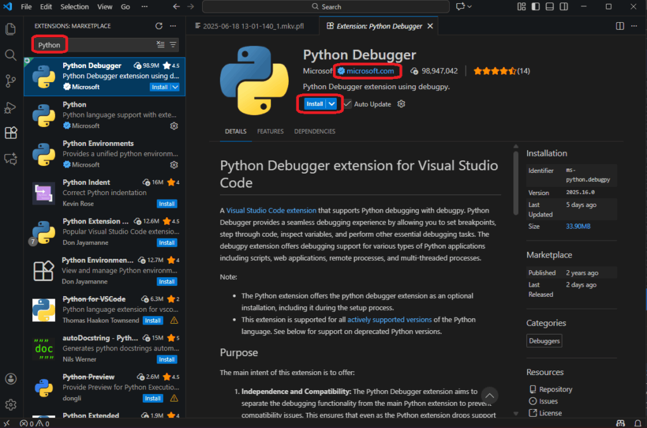Screen dimensions: 647x428
Task: Toggle the Auto Update checkbox
Action: coord(348,104)
